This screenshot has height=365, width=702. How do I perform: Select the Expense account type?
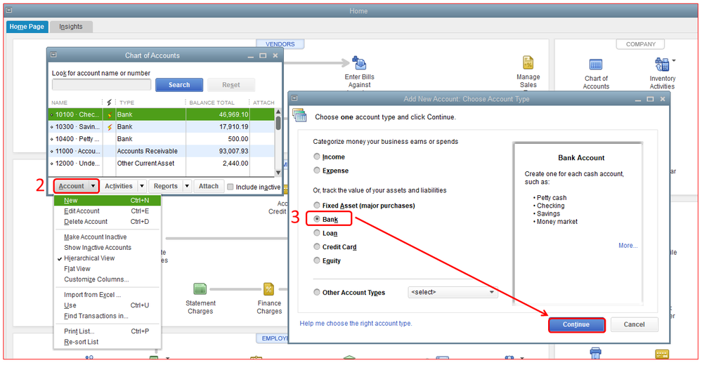click(317, 171)
